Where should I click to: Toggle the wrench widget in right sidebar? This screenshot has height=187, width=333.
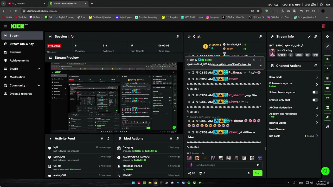tap(327, 117)
